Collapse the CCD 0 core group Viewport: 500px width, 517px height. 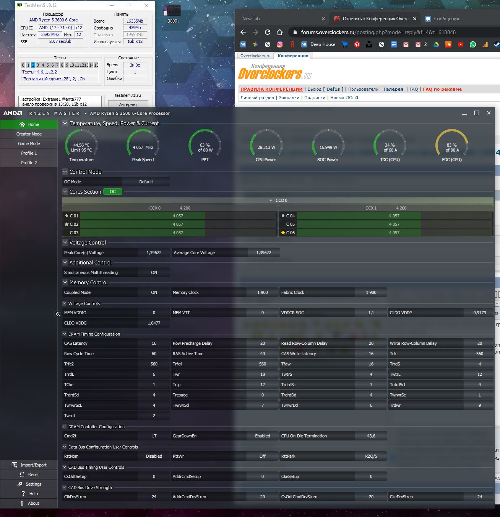coord(271,201)
